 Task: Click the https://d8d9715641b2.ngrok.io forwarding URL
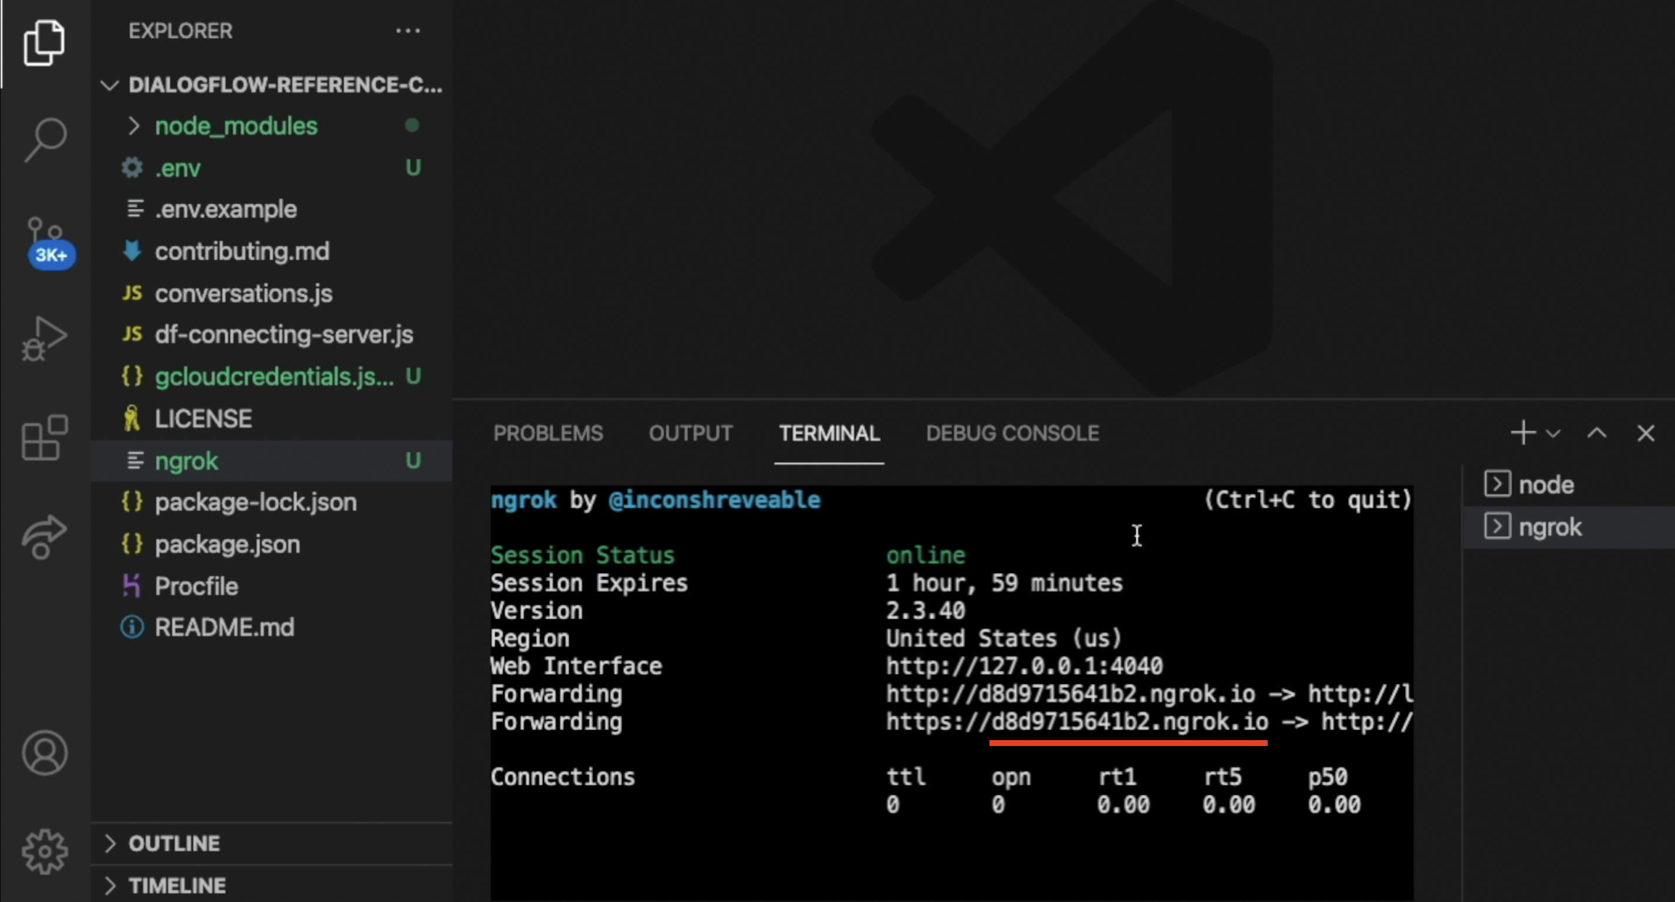click(1077, 721)
